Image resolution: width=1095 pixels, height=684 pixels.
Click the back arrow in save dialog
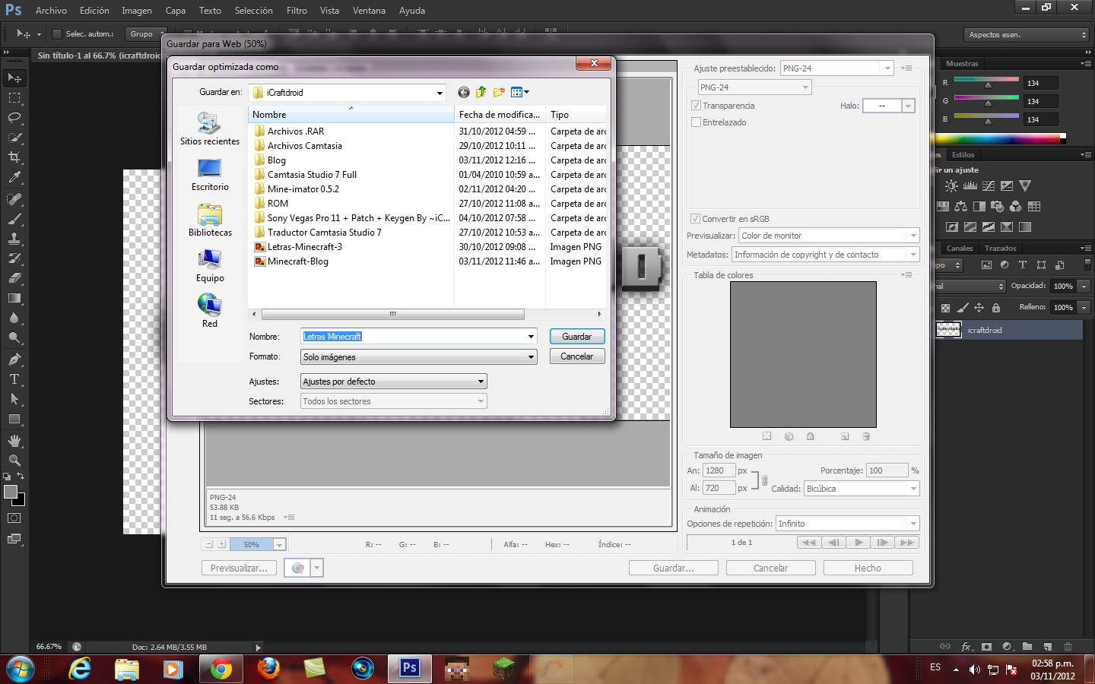[464, 93]
